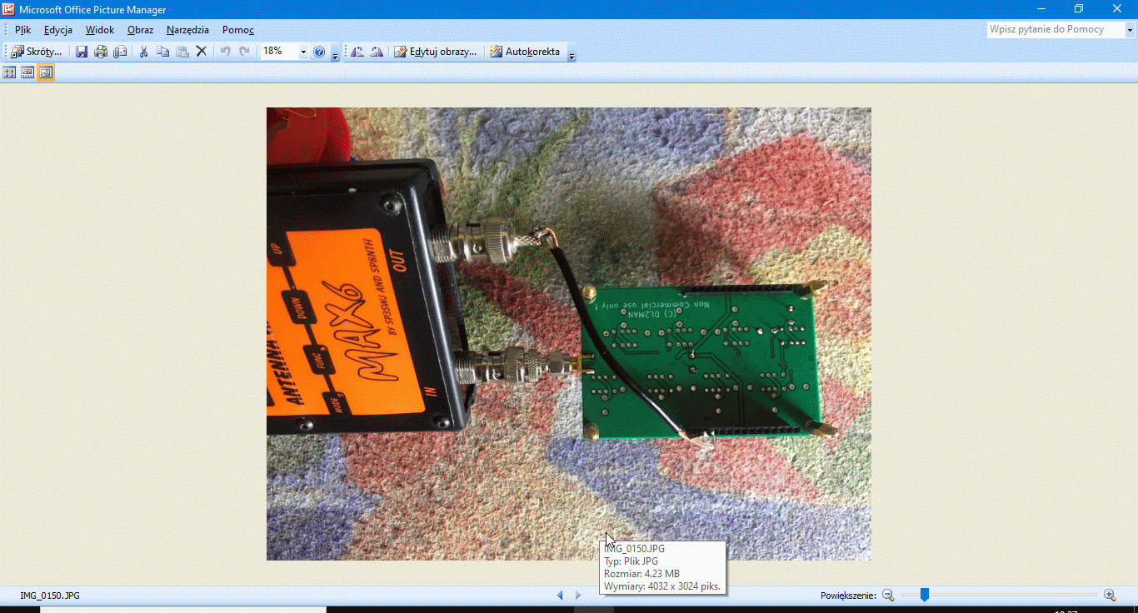This screenshot has height=613, width=1138.
Task: Click the zoom in magnifier icon
Action: (x=1110, y=595)
